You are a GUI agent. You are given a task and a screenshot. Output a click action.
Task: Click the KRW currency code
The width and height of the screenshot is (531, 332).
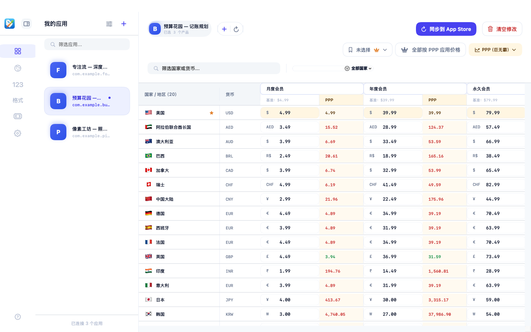point(229,314)
